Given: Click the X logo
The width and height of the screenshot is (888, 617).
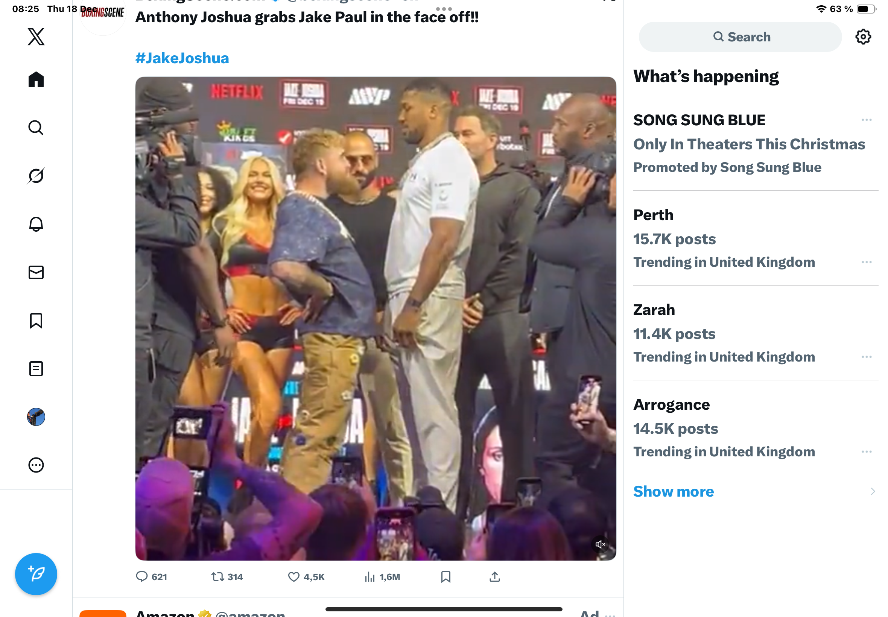Looking at the screenshot, I should 36,37.
